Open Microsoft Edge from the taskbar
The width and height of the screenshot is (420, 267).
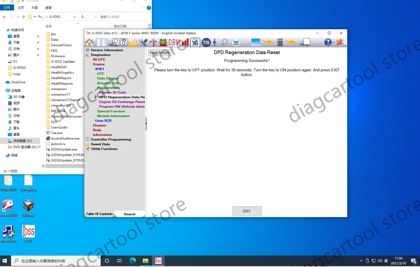133,261
